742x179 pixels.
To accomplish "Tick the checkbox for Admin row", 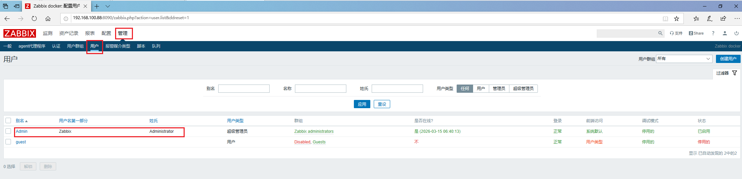I will 8,131.
